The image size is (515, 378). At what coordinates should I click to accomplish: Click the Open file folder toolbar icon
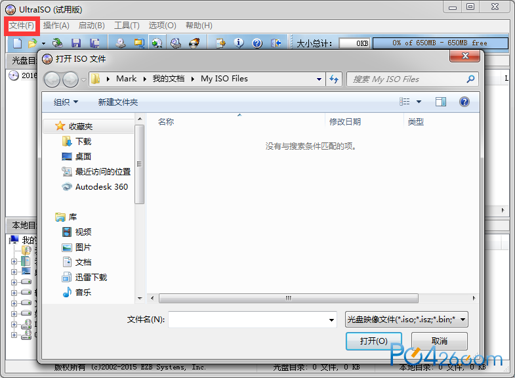[x=32, y=43]
